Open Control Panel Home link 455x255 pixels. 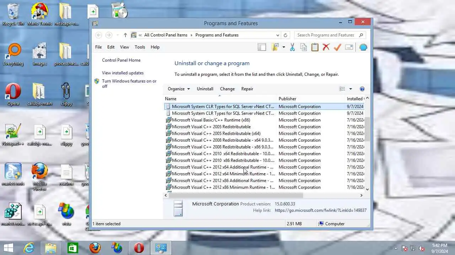pos(121,60)
